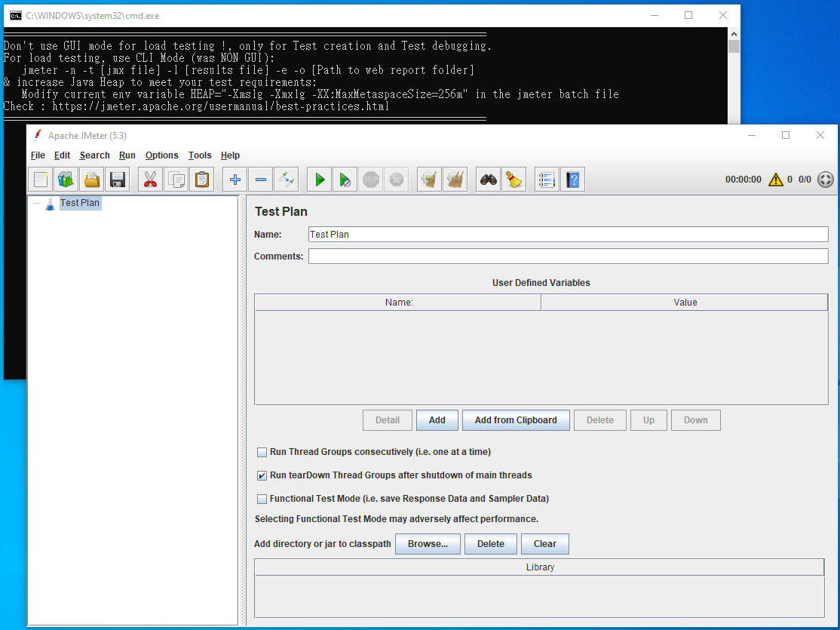Minimize the cmd.exe window
840x630 pixels.
click(654, 16)
